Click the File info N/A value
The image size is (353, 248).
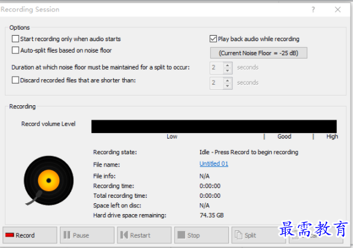click(x=205, y=176)
